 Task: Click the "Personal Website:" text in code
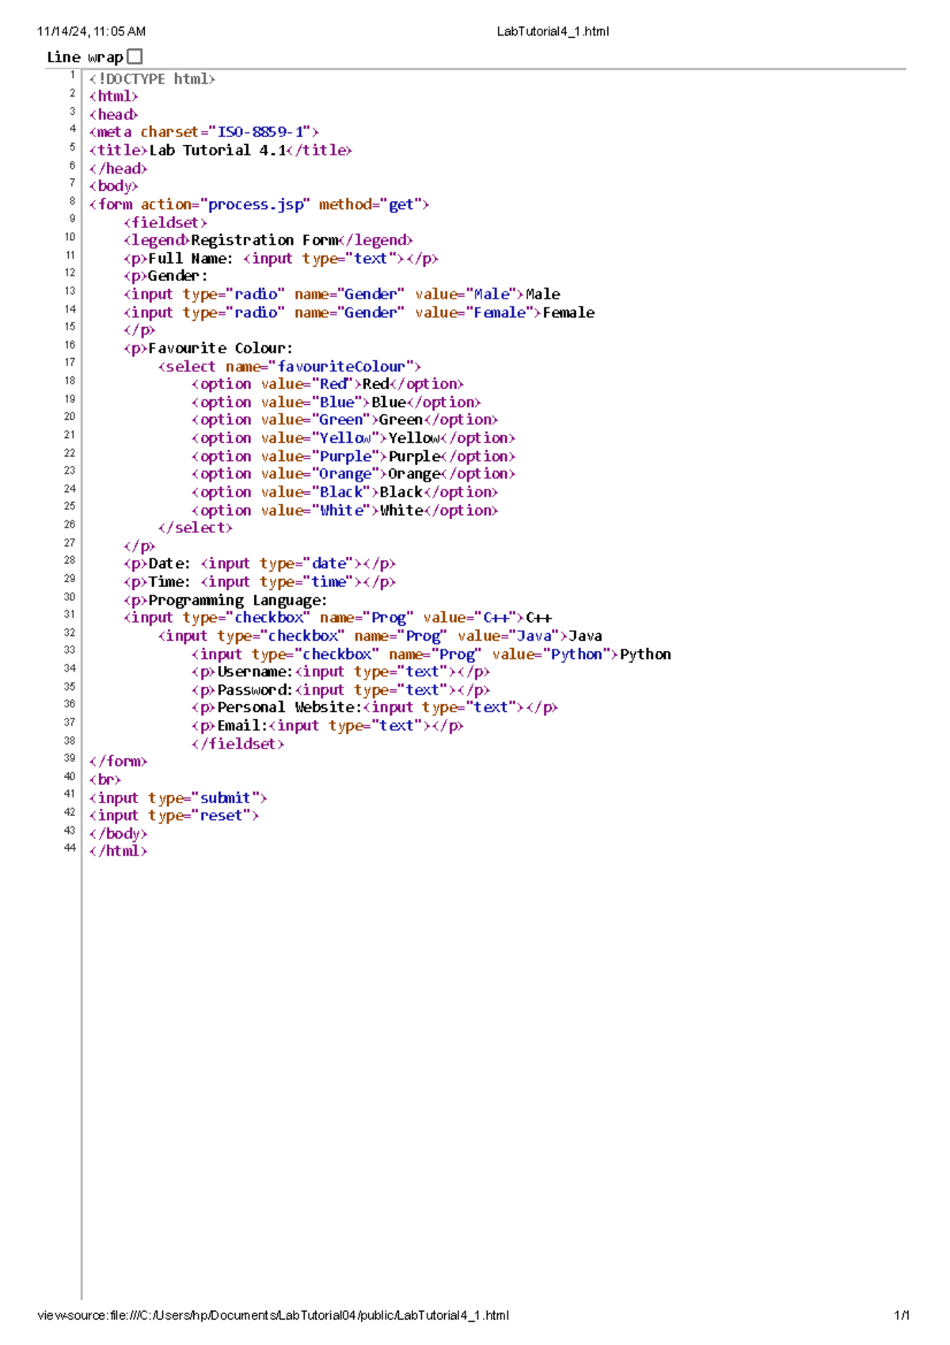289,707
